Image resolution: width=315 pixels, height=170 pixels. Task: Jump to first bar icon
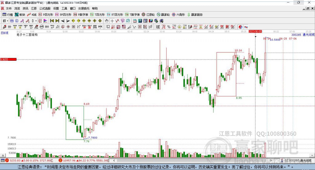[x=52, y=21]
